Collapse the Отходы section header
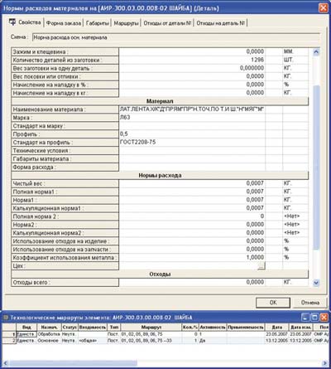The height and width of the screenshot is (369, 331). pyautogui.click(x=160, y=274)
